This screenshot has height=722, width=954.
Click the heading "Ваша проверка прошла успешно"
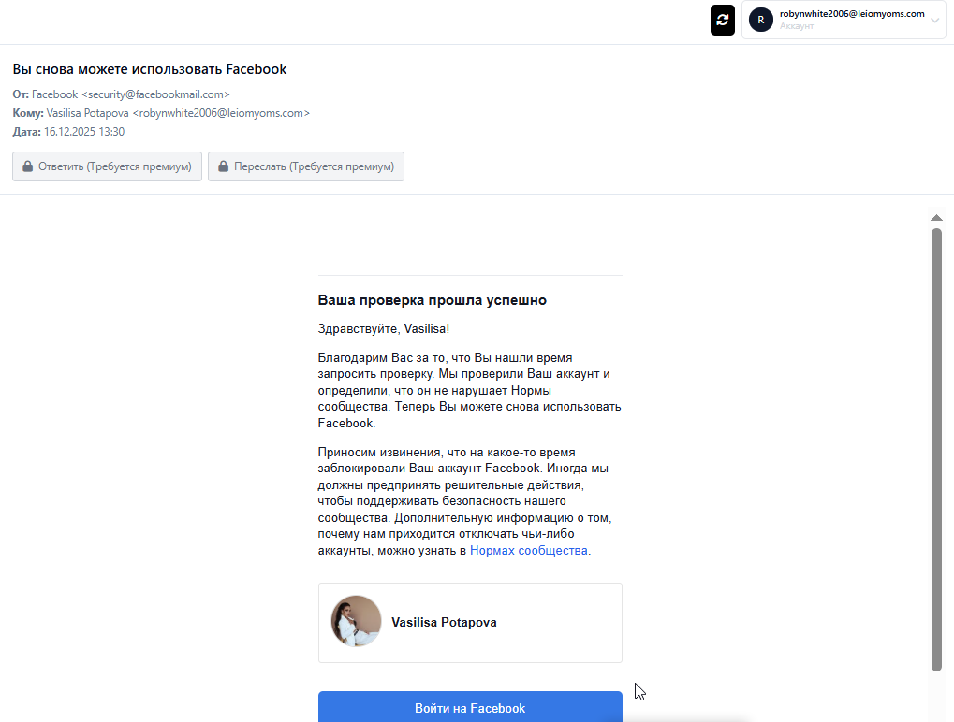(432, 300)
